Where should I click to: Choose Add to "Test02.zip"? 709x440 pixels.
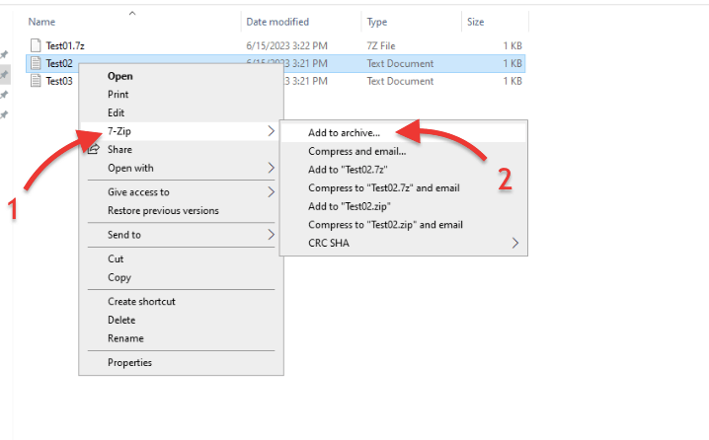(x=346, y=206)
